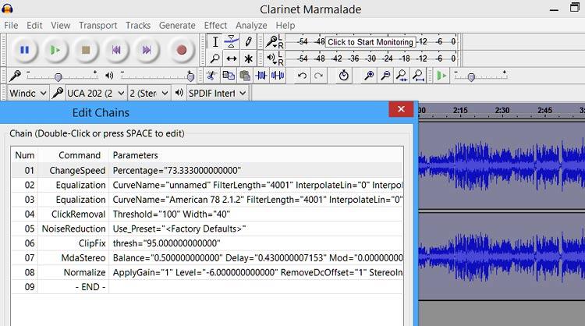Image resolution: width=585 pixels, height=326 pixels.
Task: Choose the Time Shift tool
Action: [x=232, y=58]
